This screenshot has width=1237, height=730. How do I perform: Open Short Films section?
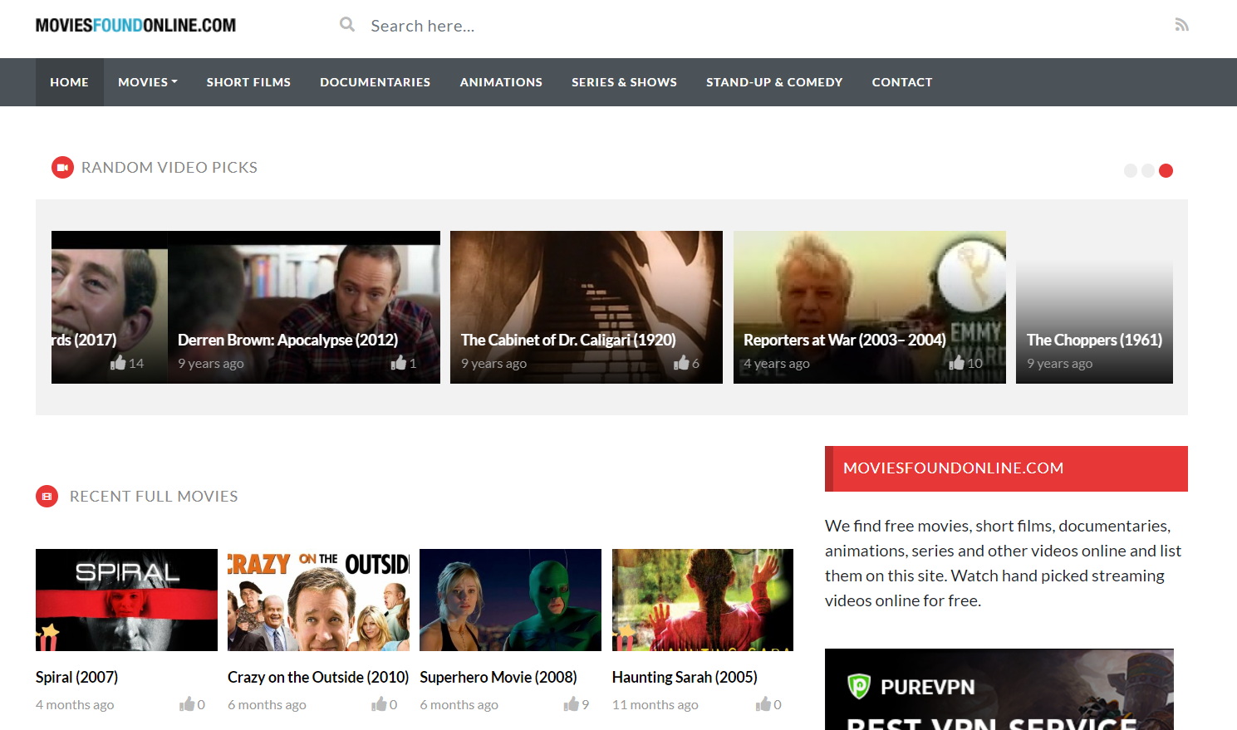tap(248, 82)
